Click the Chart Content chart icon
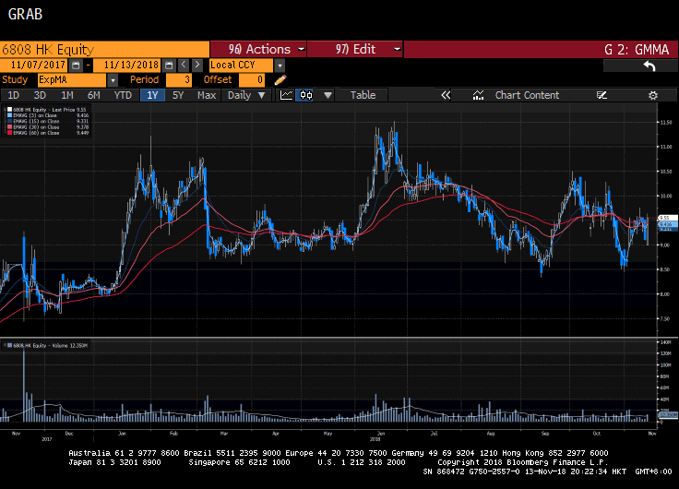 click(478, 95)
